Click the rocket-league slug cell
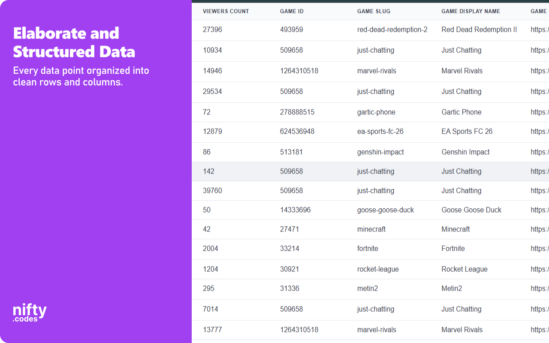The width and height of the screenshot is (549, 343). 378,269
